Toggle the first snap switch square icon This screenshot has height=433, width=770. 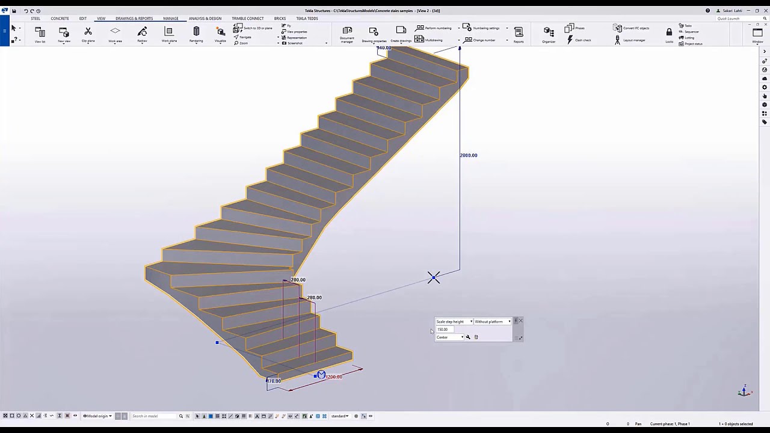coord(5,416)
